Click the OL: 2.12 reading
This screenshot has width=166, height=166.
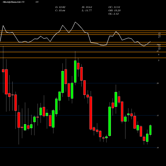(x=114, y=14)
